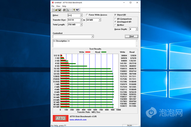Open the File menu
The image size is (191, 127).
point(53,6)
